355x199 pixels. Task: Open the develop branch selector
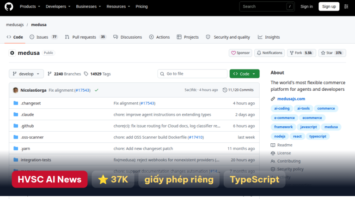(x=26, y=74)
